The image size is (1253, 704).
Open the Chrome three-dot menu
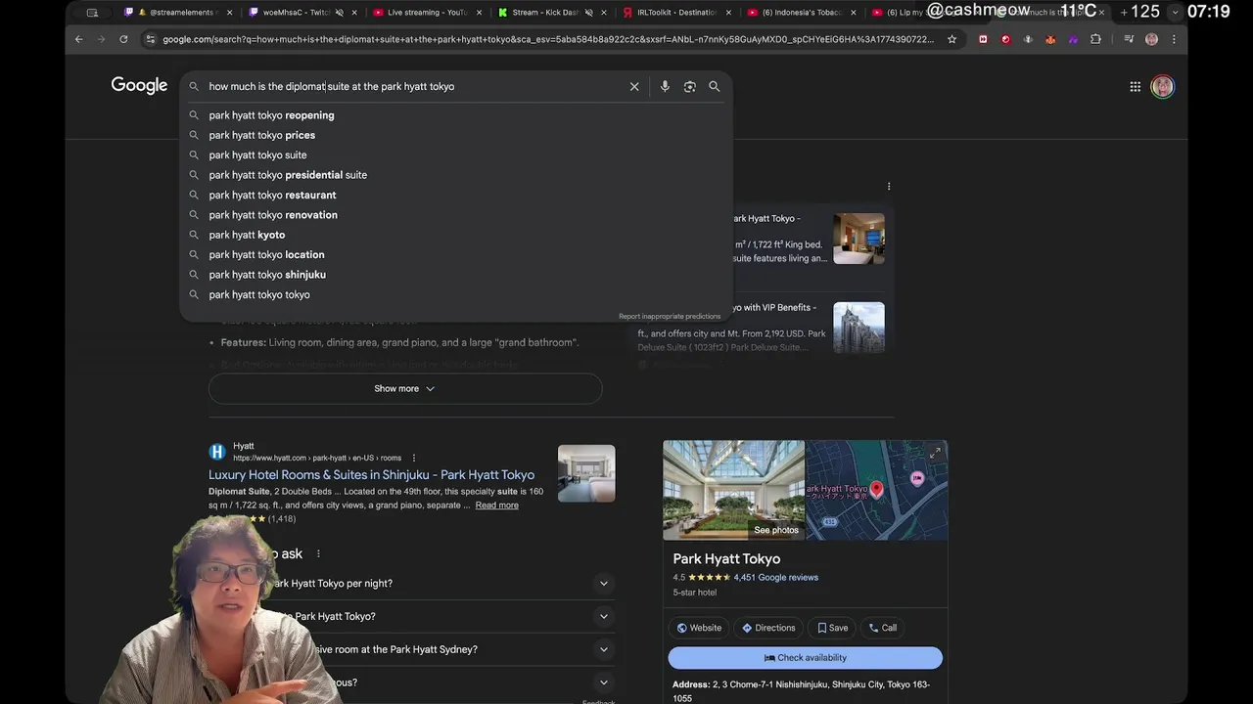click(x=1174, y=39)
